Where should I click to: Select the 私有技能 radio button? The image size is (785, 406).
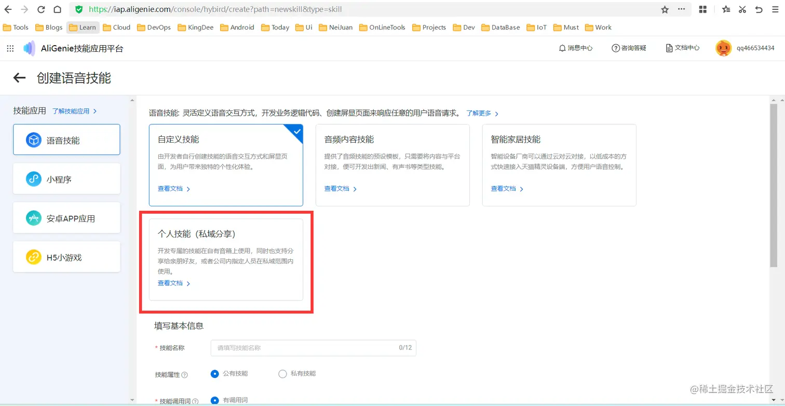pos(282,374)
